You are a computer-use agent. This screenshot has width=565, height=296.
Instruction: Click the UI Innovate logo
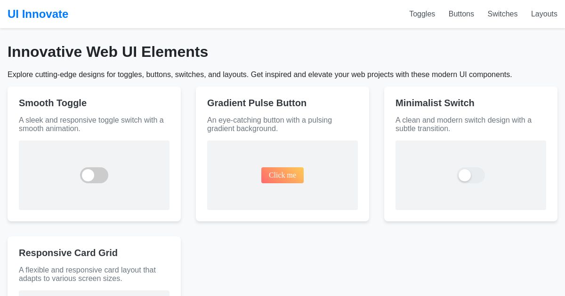(x=38, y=14)
